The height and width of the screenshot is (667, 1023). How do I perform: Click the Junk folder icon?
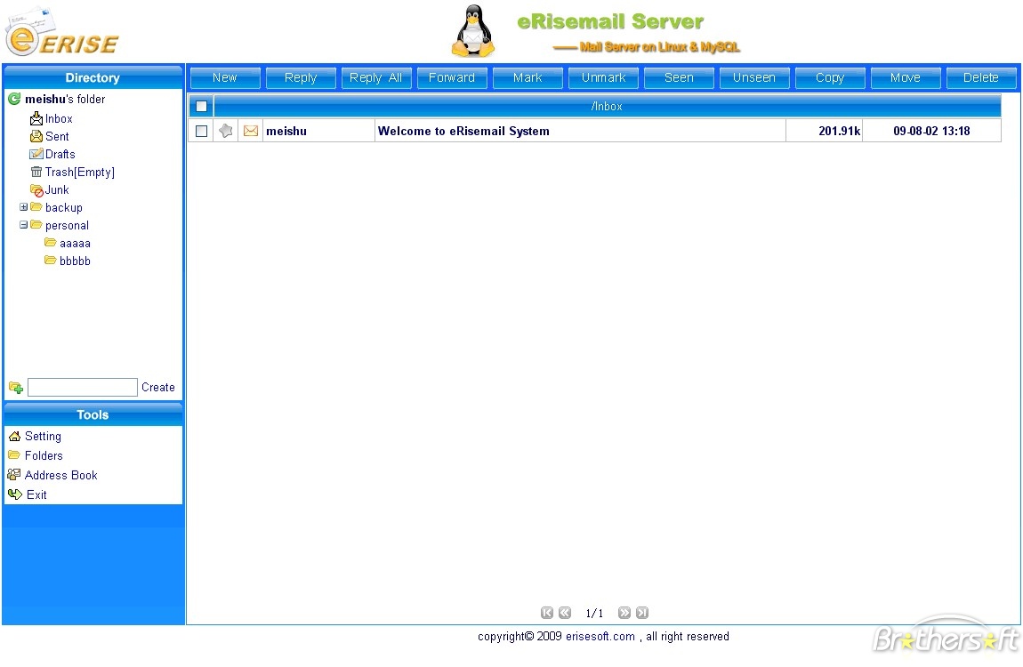(36, 189)
